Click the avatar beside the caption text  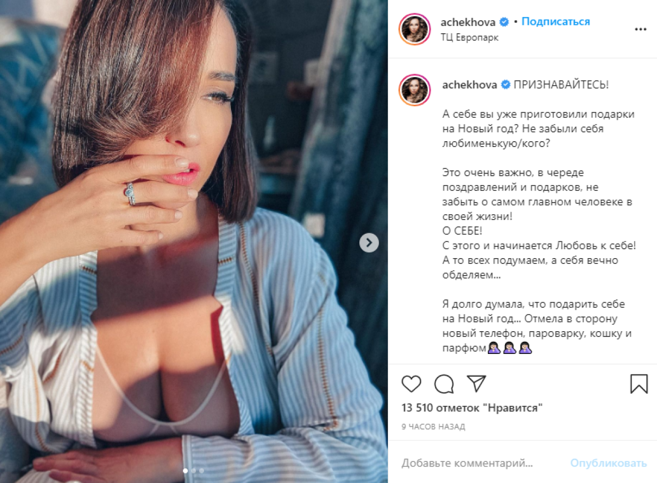pyautogui.click(x=414, y=89)
